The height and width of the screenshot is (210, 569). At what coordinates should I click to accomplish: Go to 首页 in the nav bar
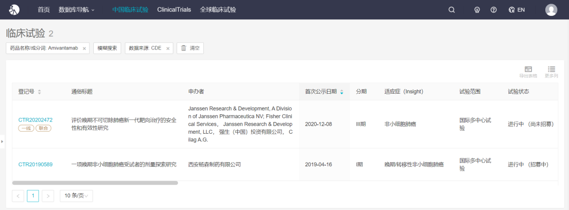44,10
